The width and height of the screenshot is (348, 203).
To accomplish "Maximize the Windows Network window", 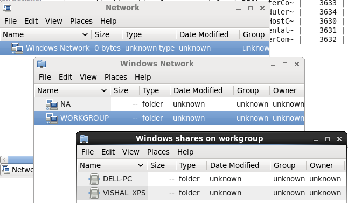I will tap(285, 64).
